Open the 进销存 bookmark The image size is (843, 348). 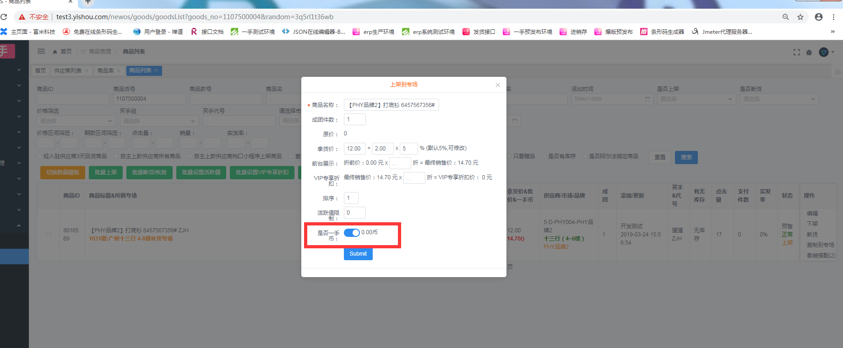point(573,32)
